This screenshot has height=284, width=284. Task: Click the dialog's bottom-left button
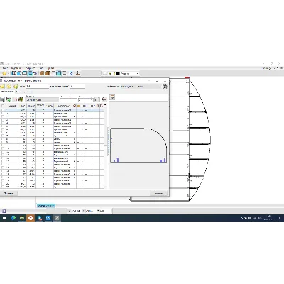(9, 194)
